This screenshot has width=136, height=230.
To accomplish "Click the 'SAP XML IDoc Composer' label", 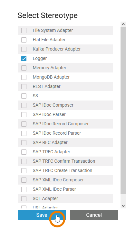I will pyautogui.click(x=58, y=180).
